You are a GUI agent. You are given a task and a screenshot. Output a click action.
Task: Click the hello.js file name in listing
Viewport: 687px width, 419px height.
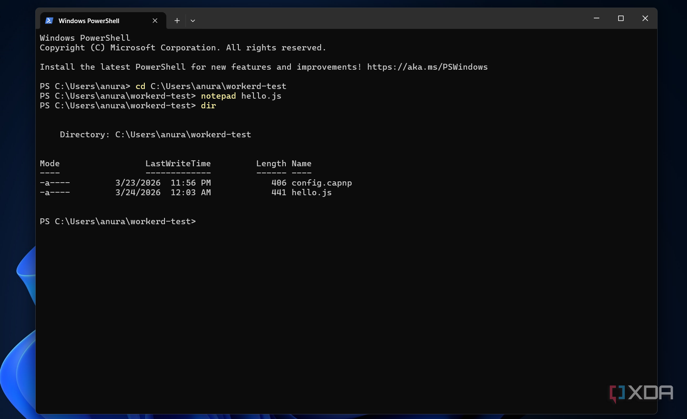[312, 193]
